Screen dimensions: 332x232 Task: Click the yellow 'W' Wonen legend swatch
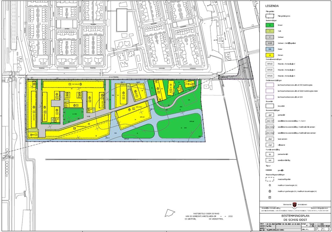269,55
